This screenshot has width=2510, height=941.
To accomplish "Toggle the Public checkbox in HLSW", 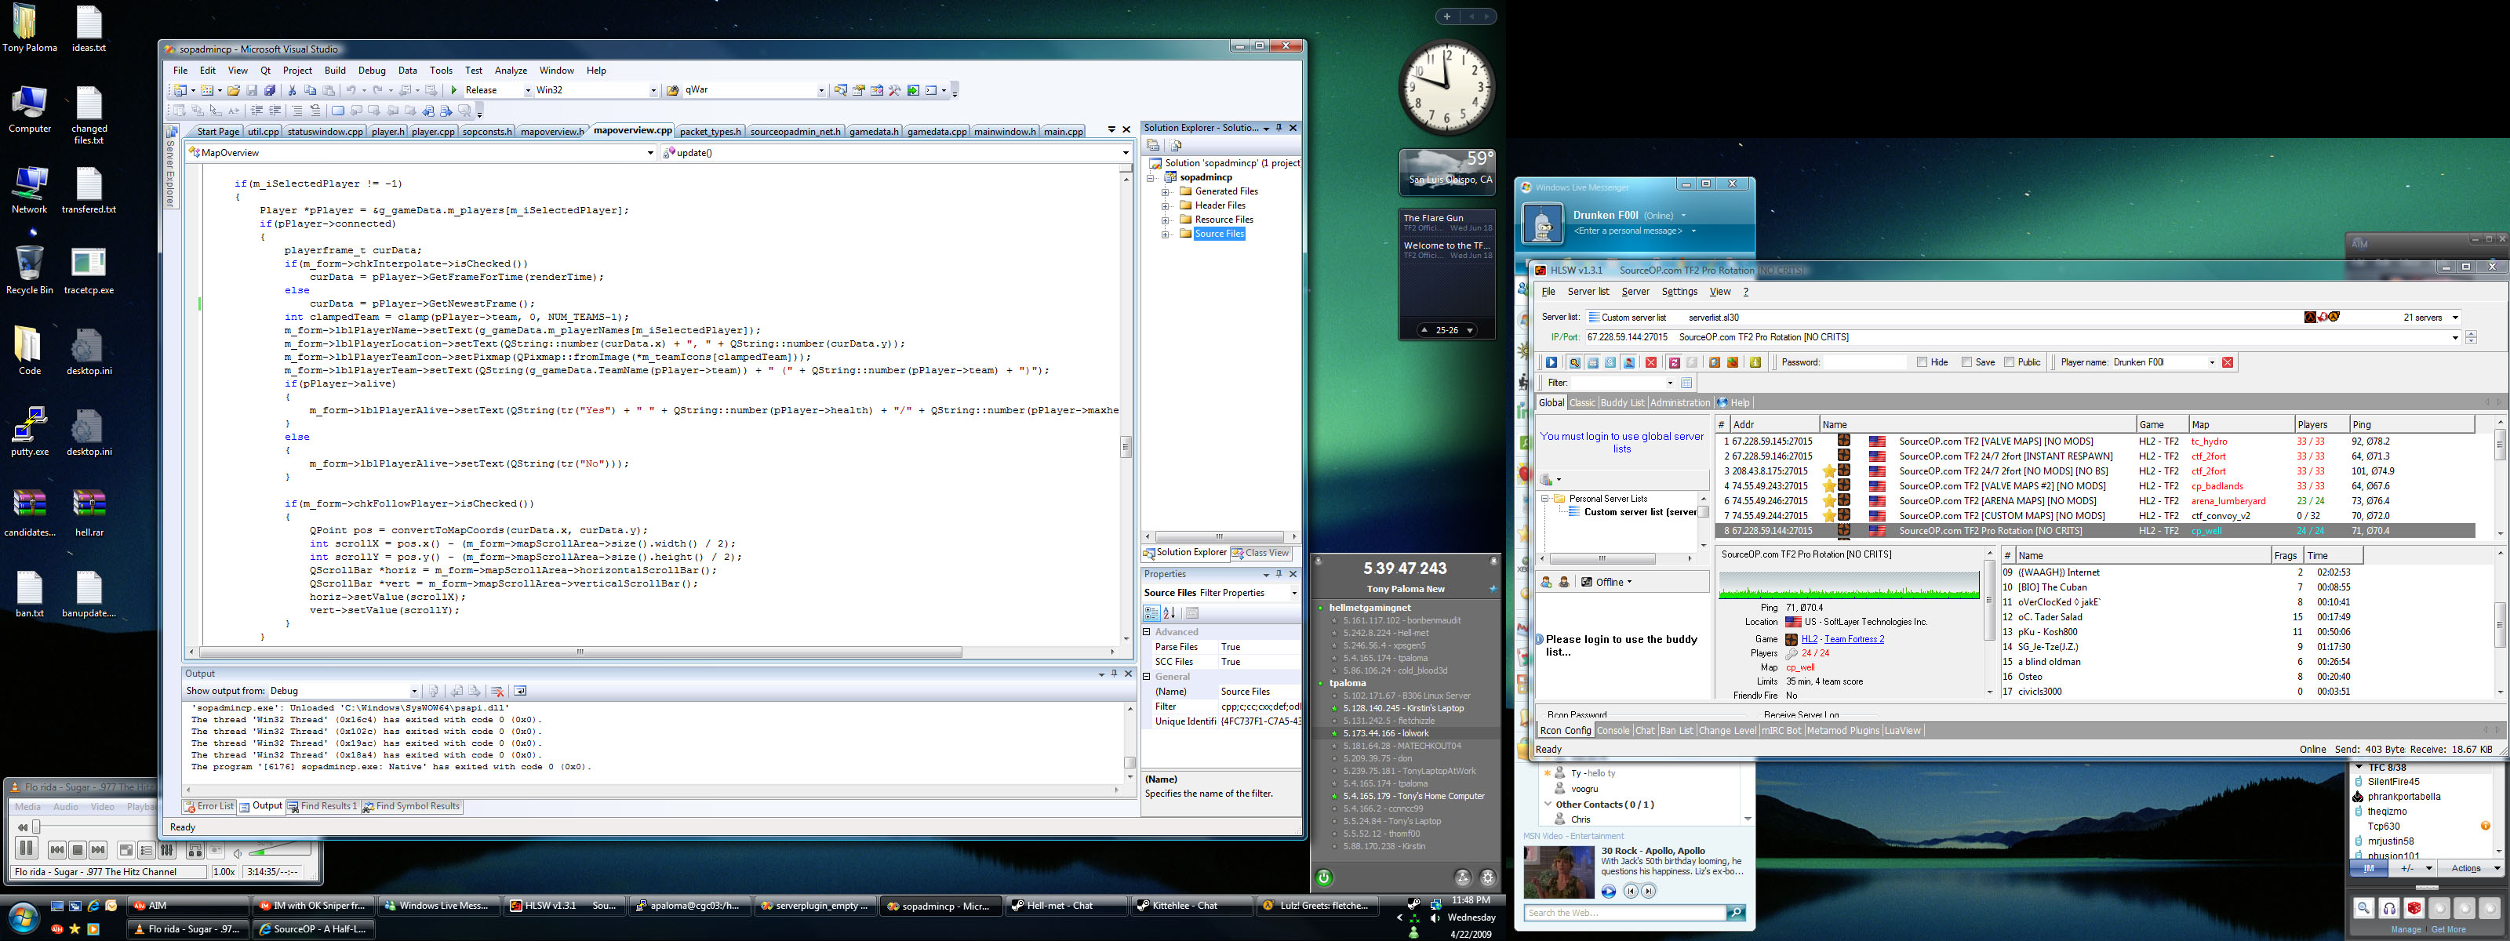I will pyautogui.click(x=2009, y=362).
